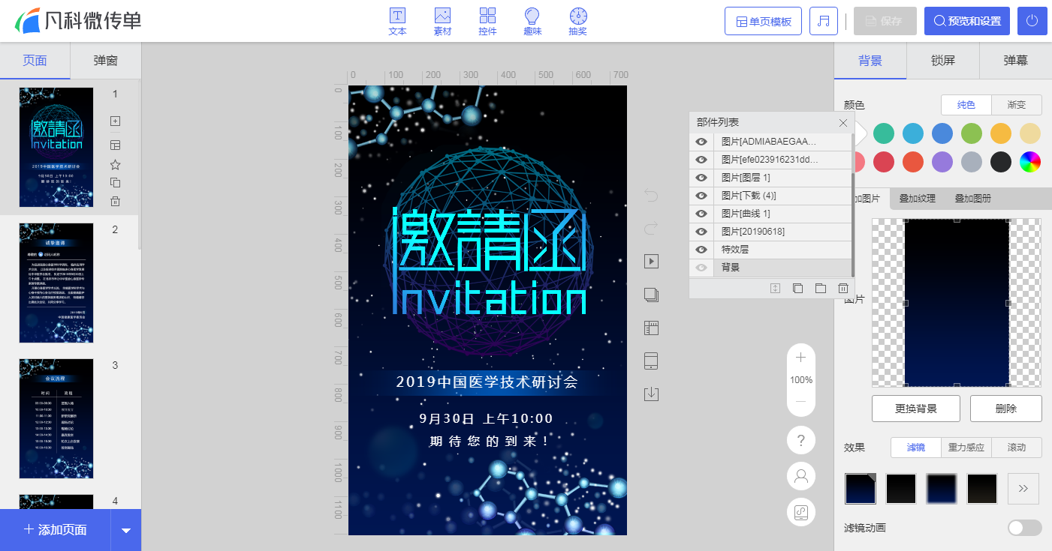Copy page 1 using duplicate icon
1052x551 pixels.
click(115, 182)
